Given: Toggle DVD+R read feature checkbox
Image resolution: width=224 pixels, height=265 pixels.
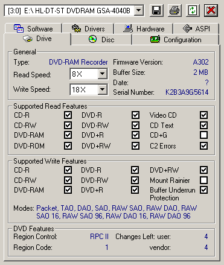Looking at the screenshot, I should coord(135,135).
